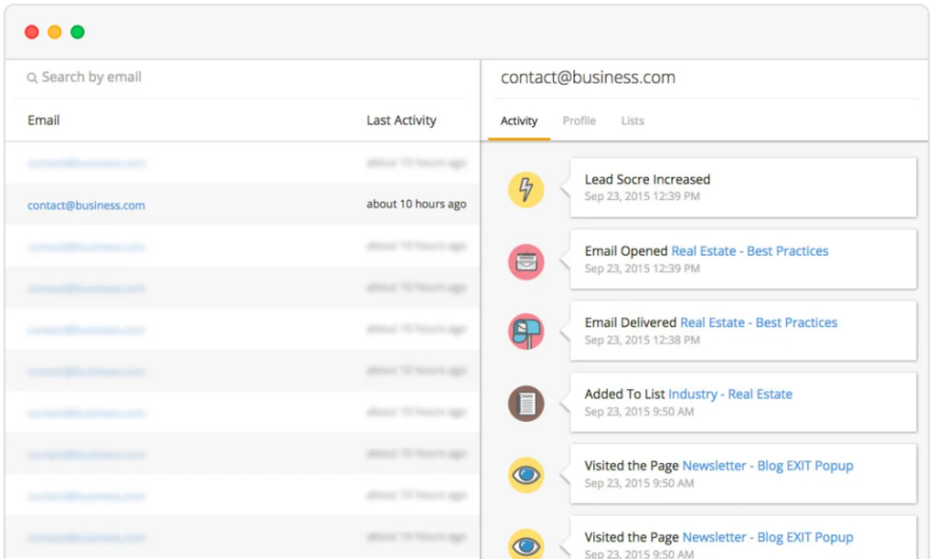Click the 'about 10 hours ago' activity cell
Image resolution: width=936 pixels, height=559 pixels.
click(x=416, y=204)
